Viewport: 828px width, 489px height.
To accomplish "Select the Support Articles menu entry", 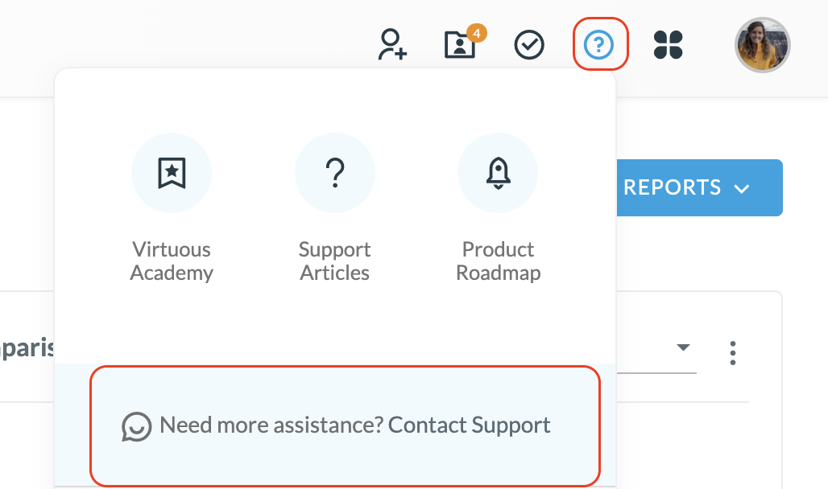I will 334,261.
